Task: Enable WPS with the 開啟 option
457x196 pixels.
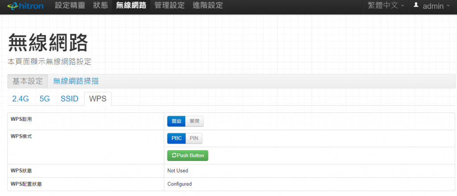Action: 176,121
